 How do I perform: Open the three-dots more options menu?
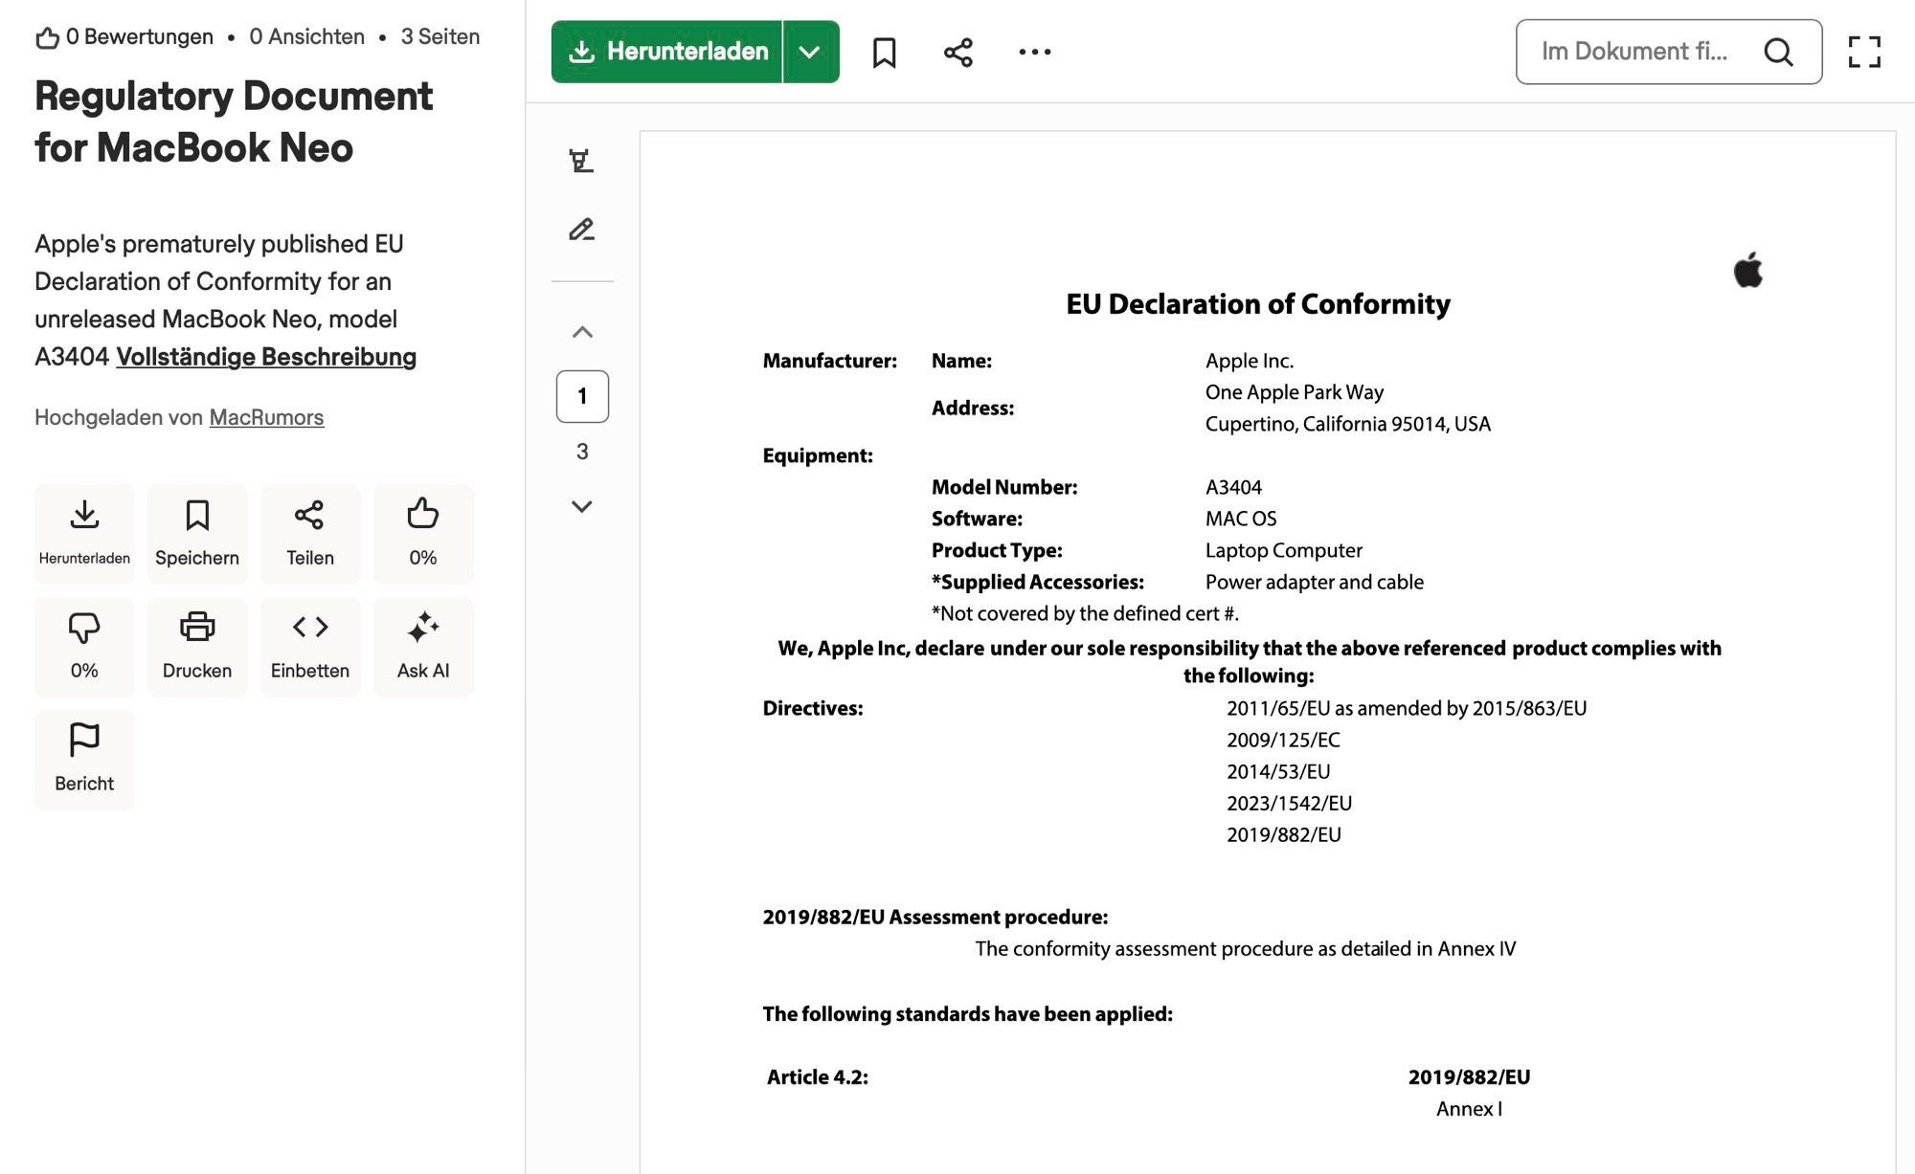click(x=1034, y=53)
